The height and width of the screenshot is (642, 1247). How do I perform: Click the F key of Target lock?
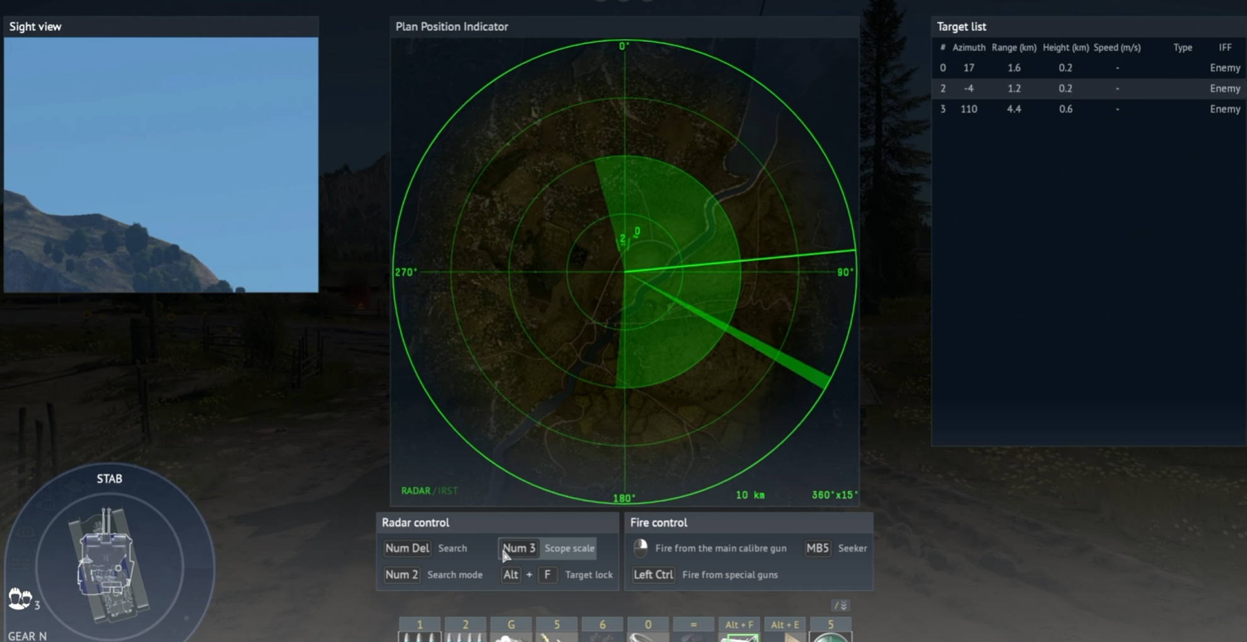pos(547,575)
